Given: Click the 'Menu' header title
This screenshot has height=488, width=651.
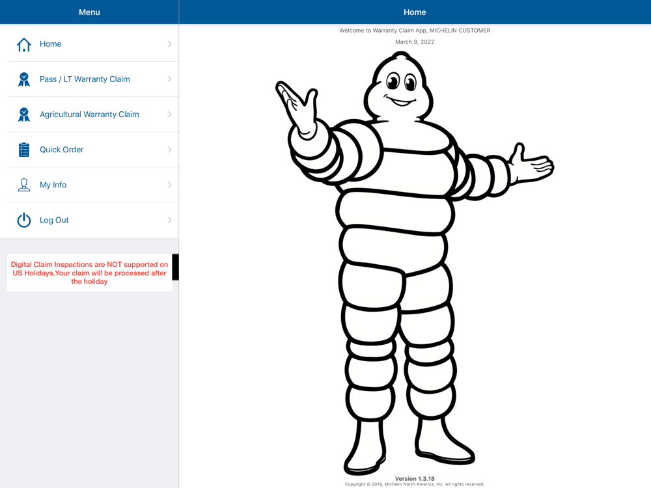Looking at the screenshot, I should click(x=89, y=12).
